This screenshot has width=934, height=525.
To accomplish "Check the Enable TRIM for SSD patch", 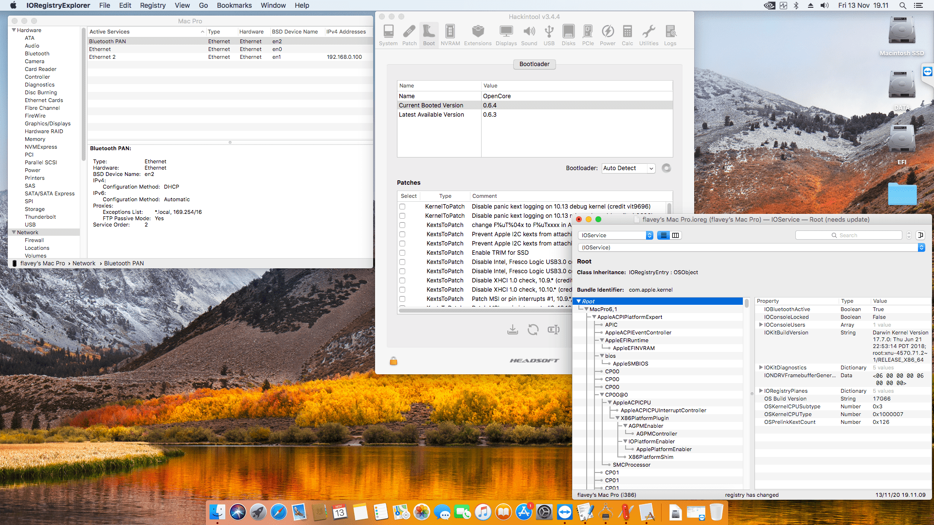I will pos(402,253).
